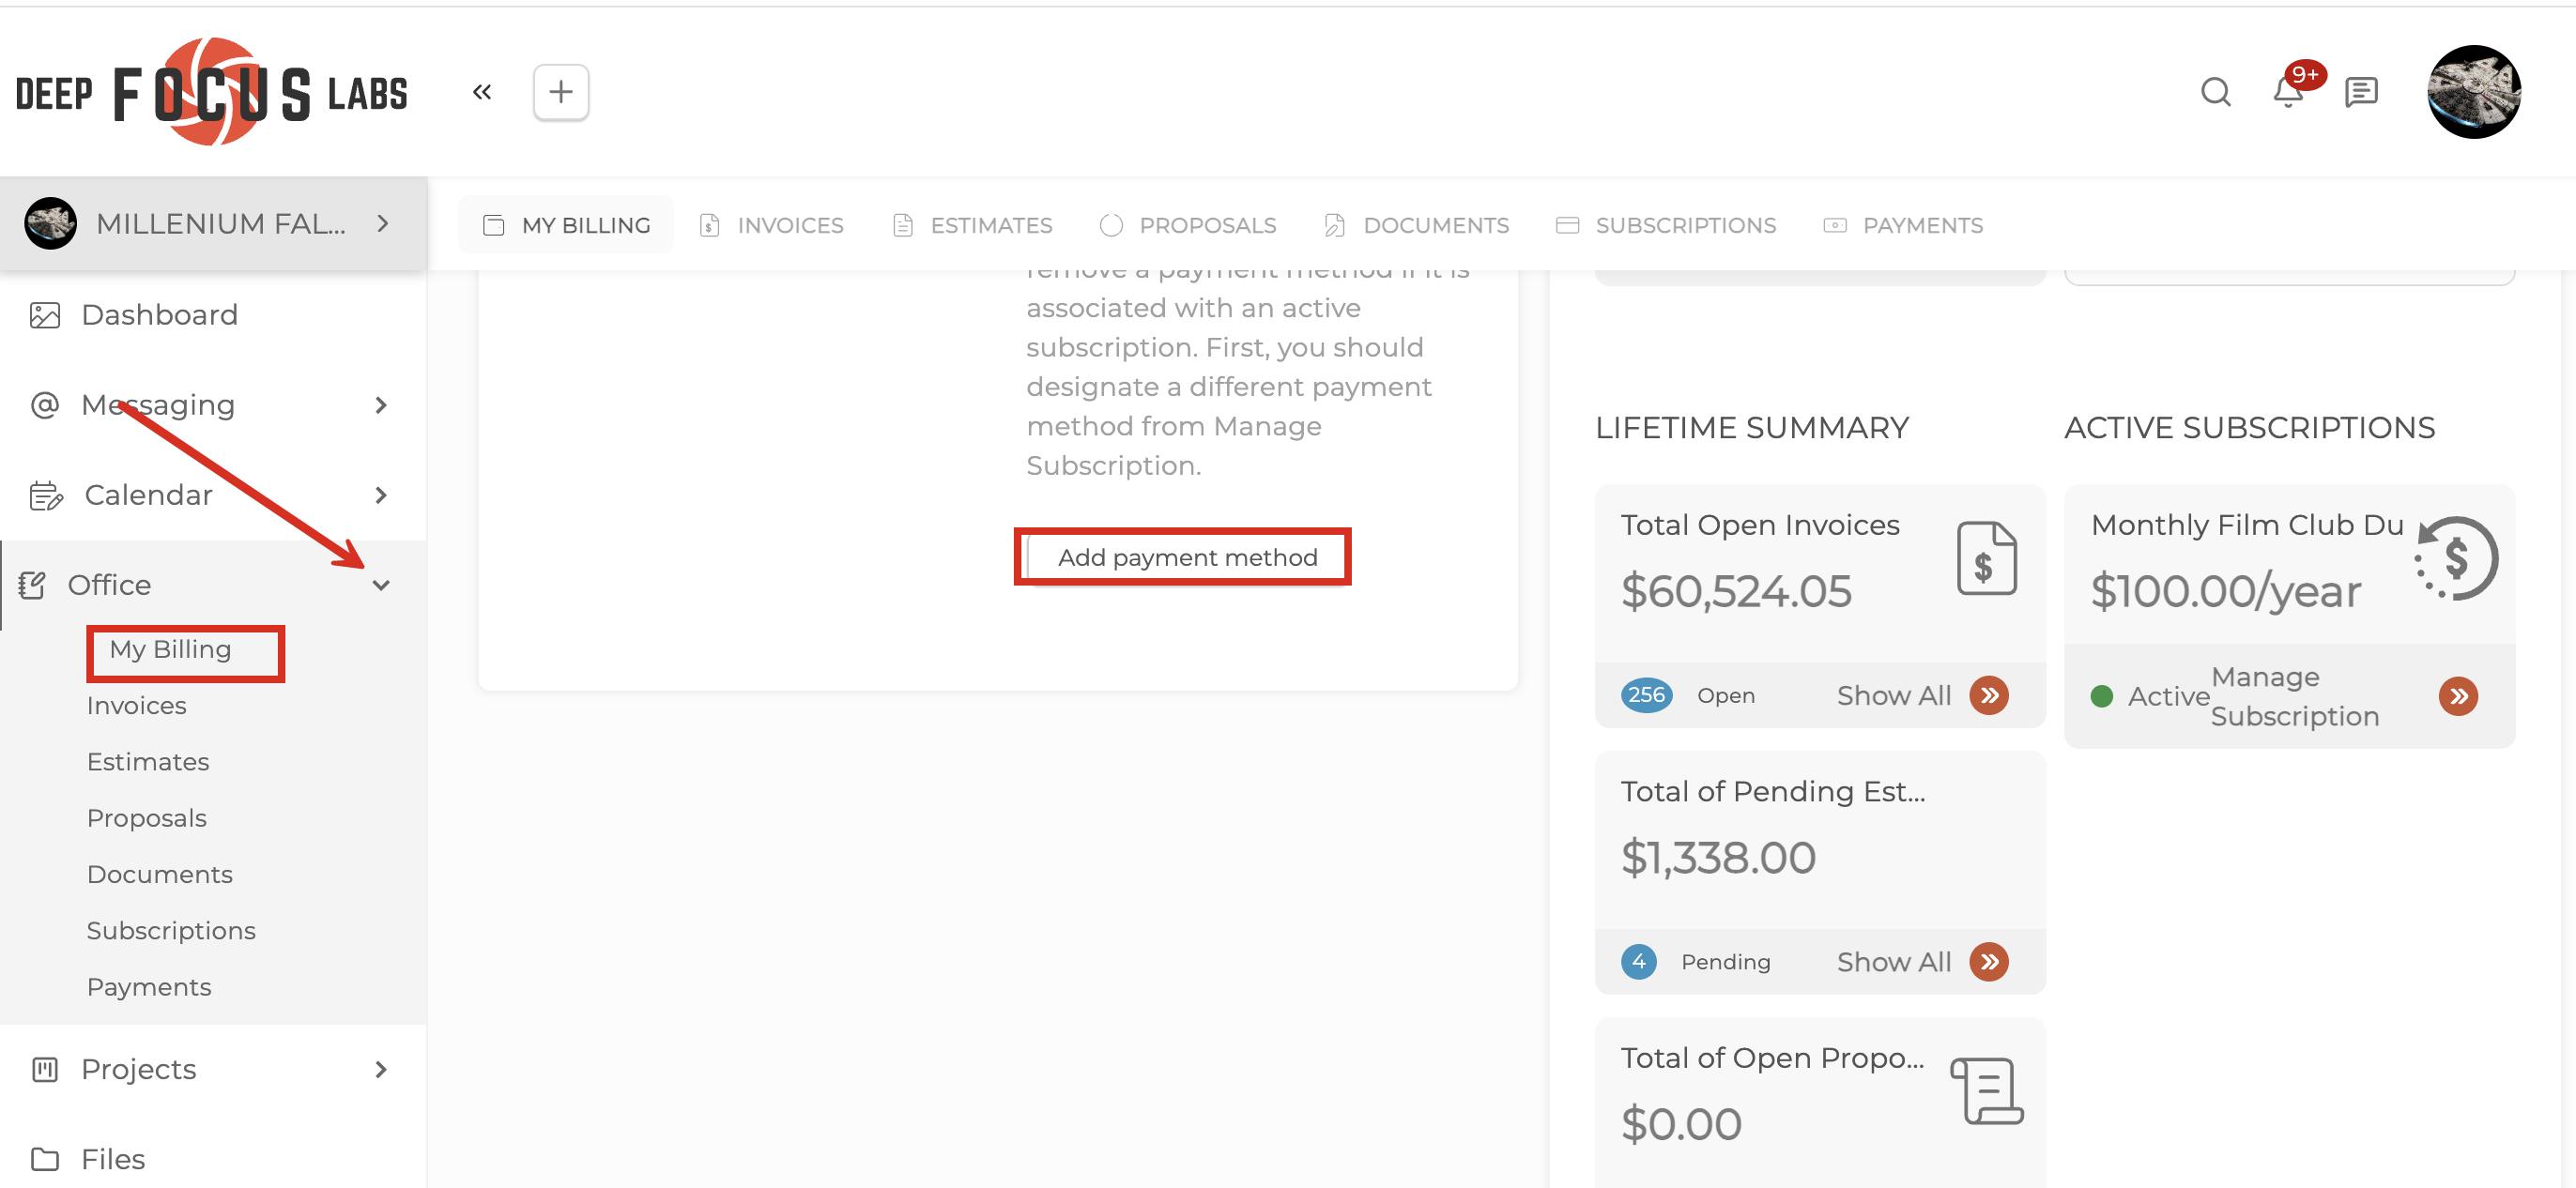Open Files in the sidebar

click(x=113, y=1159)
